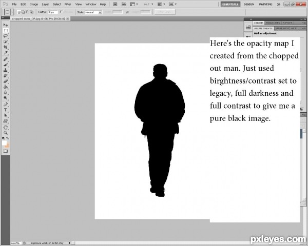Image resolution: width=308 pixels, height=246 pixels.
Task: Expand more workspaces chevron
Action: [x=279, y=4]
